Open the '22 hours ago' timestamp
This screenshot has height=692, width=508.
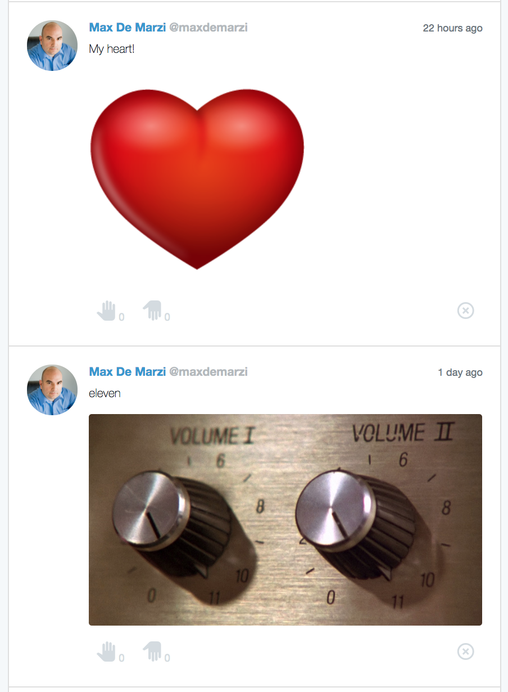click(x=452, y=28)
